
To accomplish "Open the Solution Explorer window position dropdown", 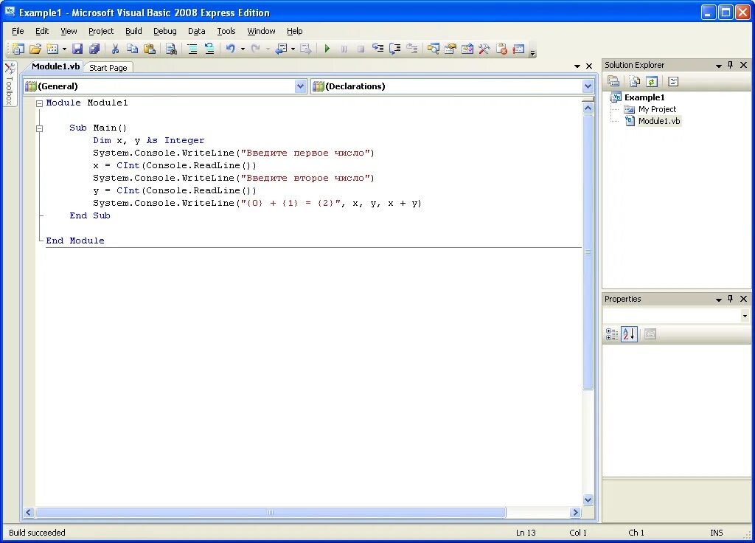I will pyautogui.click(x=718, y=66).
